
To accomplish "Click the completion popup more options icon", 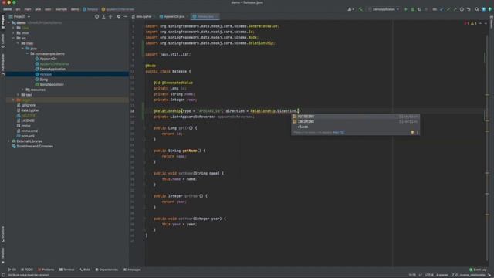I will pos(418,132).
